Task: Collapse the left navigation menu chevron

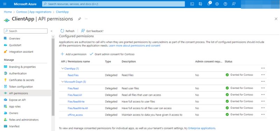Action: pyautogui.click(x=51, y=31)
